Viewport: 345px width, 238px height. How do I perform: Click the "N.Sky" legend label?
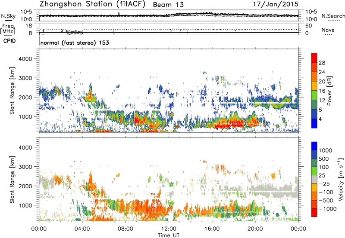click(x=8, y=16)
